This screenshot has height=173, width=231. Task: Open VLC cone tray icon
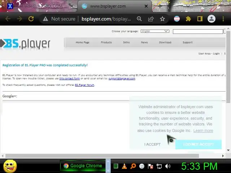click(125, 166)
